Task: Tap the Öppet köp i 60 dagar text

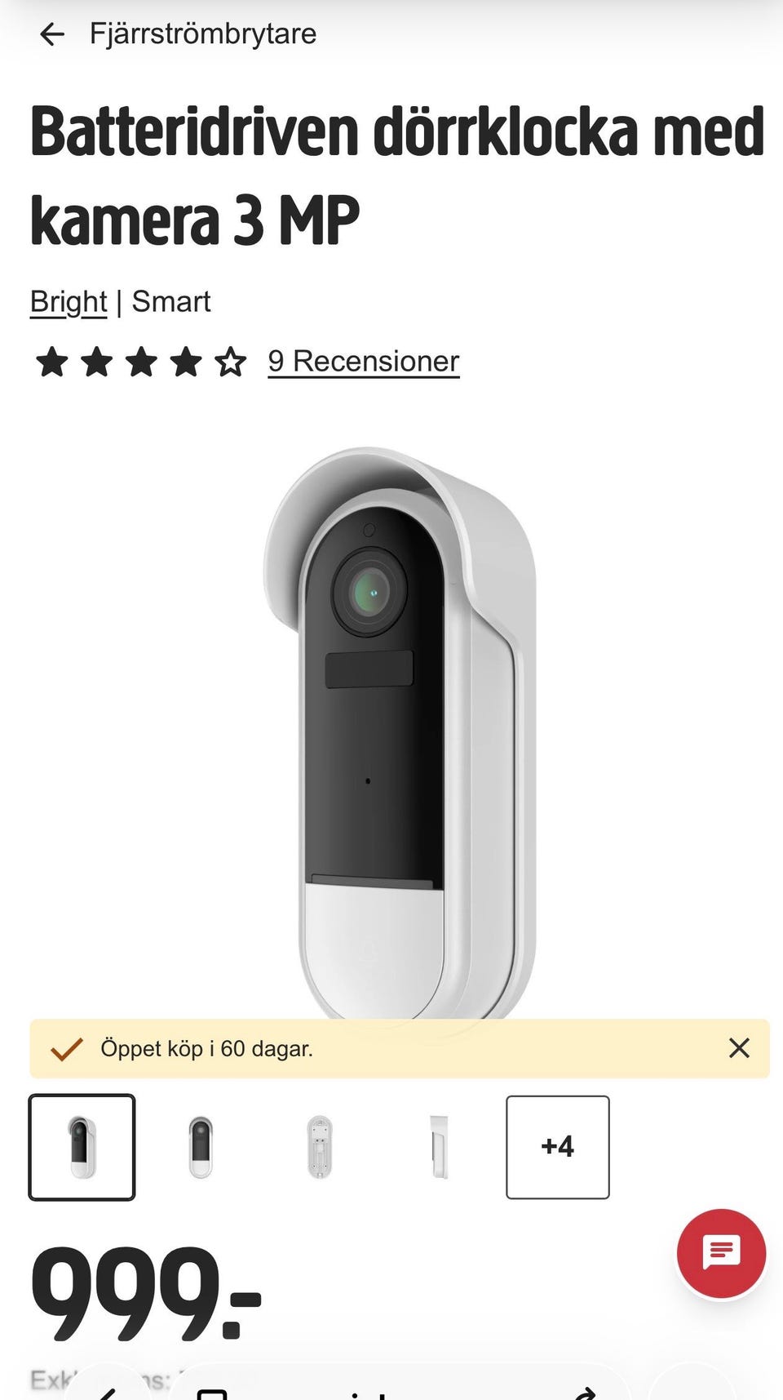Action: [206, 1049]
